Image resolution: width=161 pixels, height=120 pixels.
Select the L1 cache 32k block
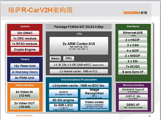coord(79,65)
